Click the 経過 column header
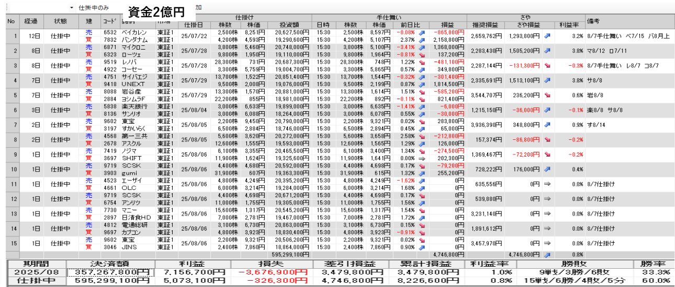675x287 pixels. (x=30, y=21)
